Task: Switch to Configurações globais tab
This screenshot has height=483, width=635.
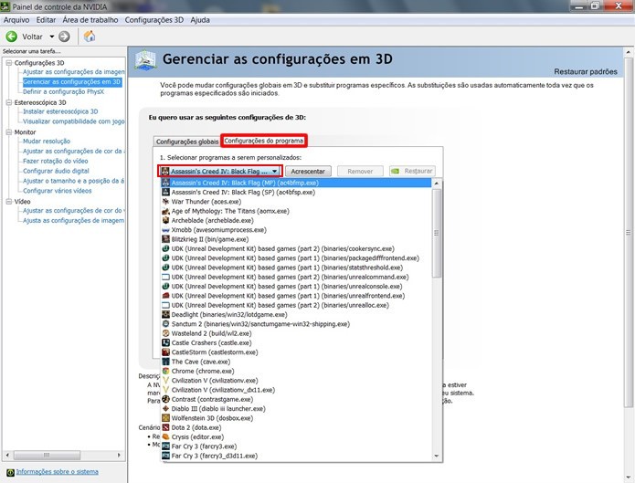Action: click(187, 142)
